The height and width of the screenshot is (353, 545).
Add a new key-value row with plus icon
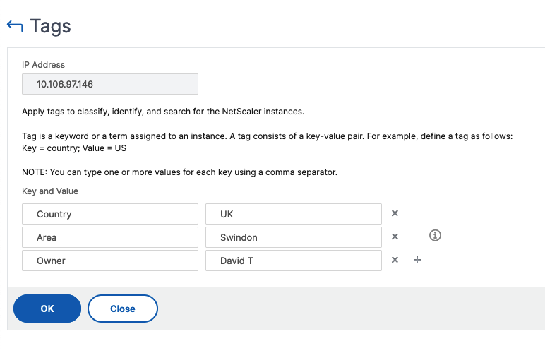[x=417, y=260]
